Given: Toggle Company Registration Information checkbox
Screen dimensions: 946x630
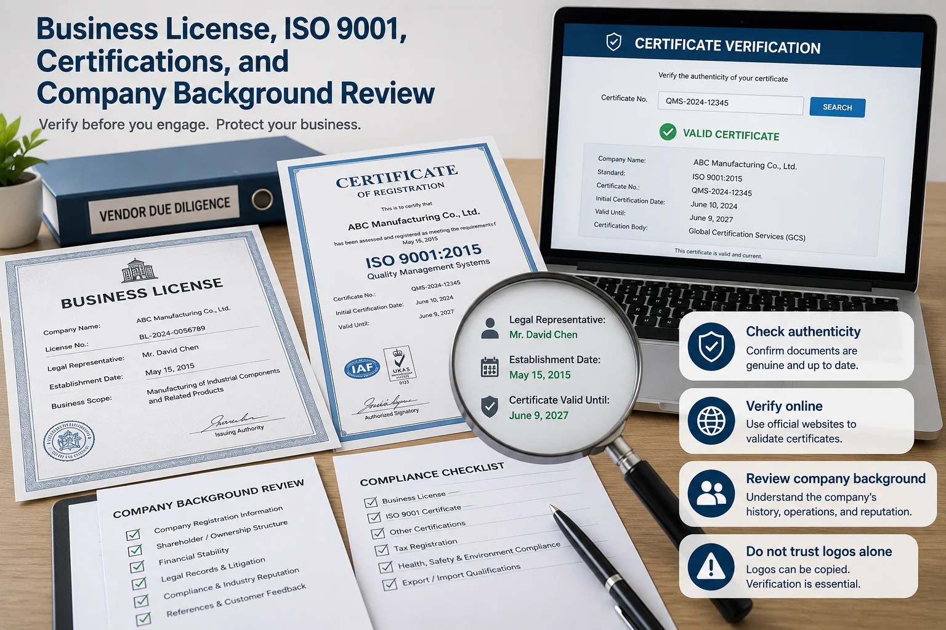Looking at the screenshot, I should click(133, 534).
